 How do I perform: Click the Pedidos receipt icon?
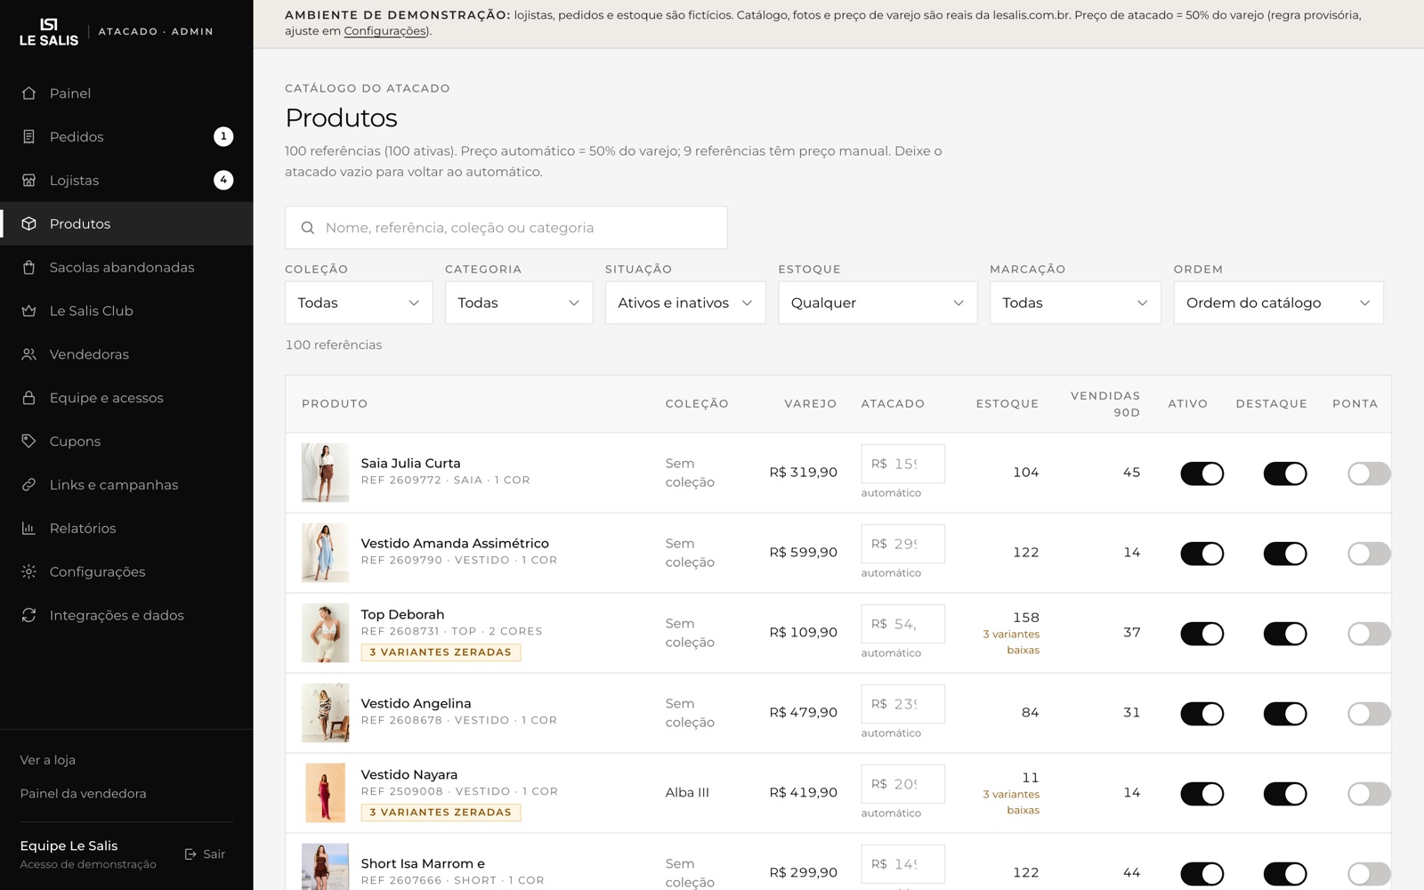point(28,137)
